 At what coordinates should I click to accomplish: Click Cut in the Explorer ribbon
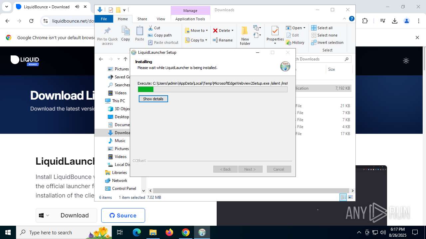(x=154, y=28)
